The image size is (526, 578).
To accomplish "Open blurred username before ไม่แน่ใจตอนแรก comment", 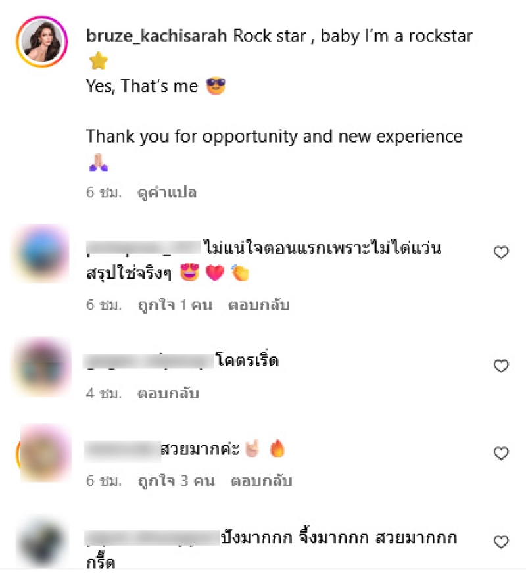I will pos(143,247).
